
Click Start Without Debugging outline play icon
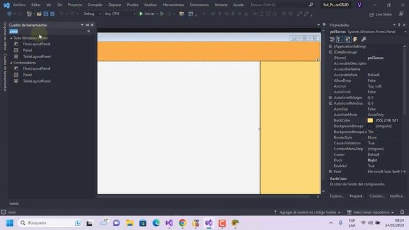[162, 13]
